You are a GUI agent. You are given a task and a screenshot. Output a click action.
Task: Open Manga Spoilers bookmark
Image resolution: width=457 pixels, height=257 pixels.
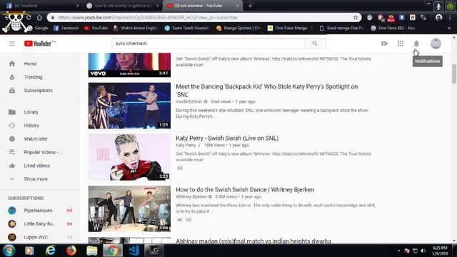click(238, 28)
